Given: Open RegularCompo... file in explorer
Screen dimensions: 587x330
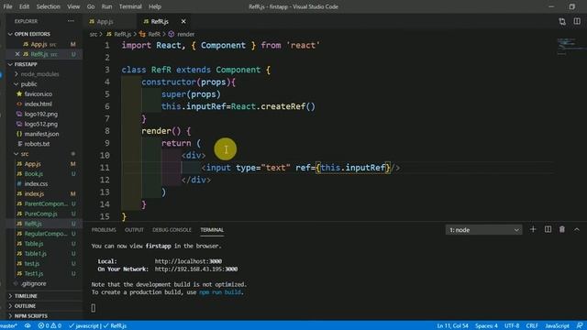Looking at the screenshot, I should click(x=46, y=234).
